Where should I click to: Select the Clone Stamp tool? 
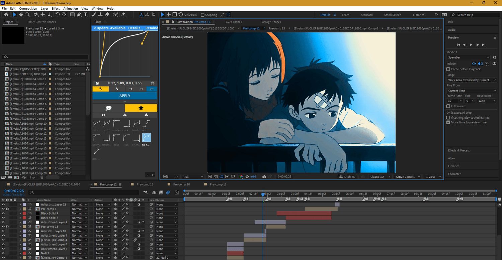[100, 15]
